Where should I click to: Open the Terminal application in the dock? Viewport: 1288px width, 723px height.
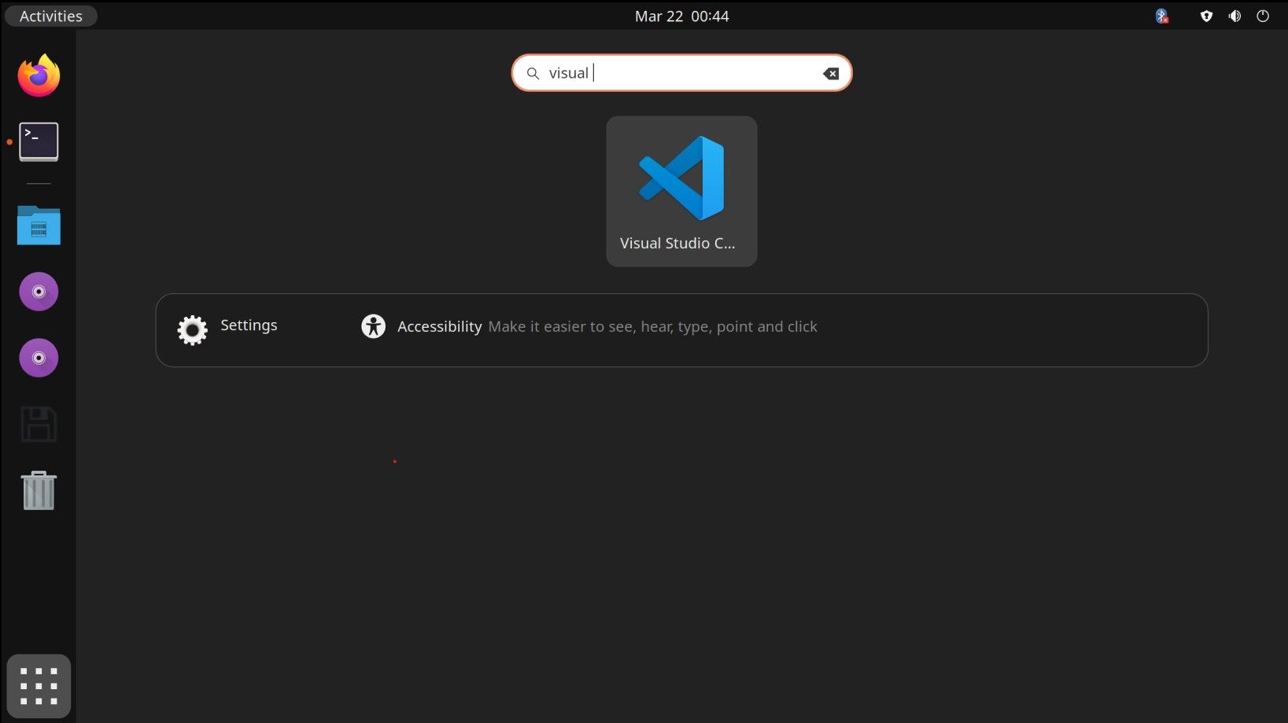[x=38, y=141]
